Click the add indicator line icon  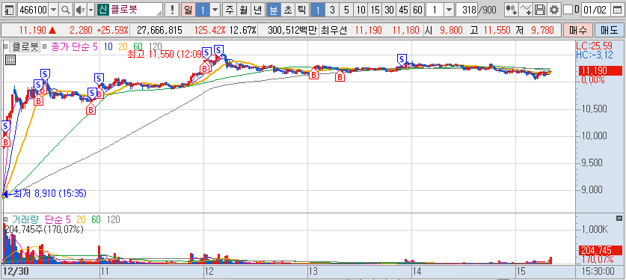click(526, 10)
